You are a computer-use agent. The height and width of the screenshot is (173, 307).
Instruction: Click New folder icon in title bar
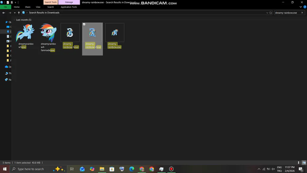[12, 2]
